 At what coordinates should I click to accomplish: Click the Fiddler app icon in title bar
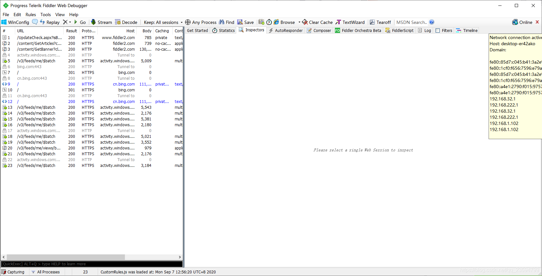6,5
